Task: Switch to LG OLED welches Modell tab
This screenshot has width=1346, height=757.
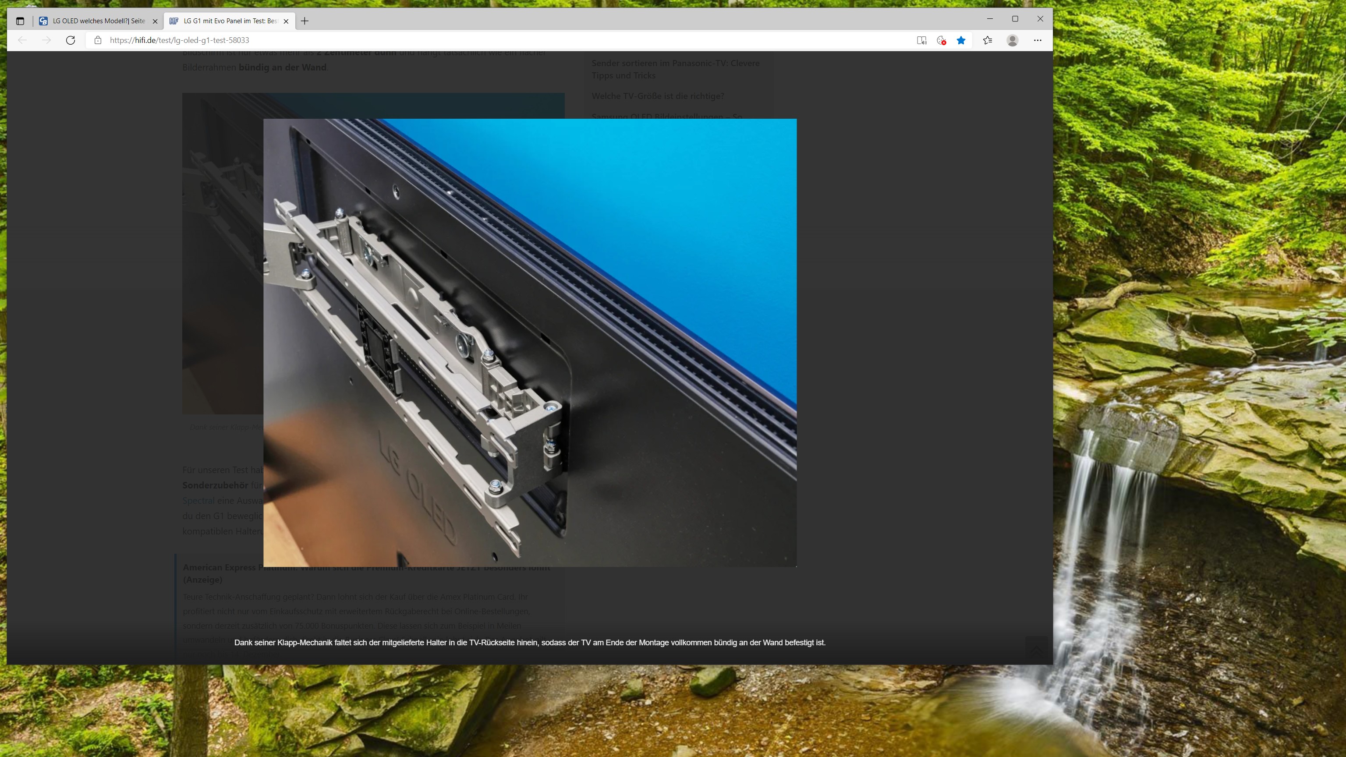Action: tap(98, 21)
